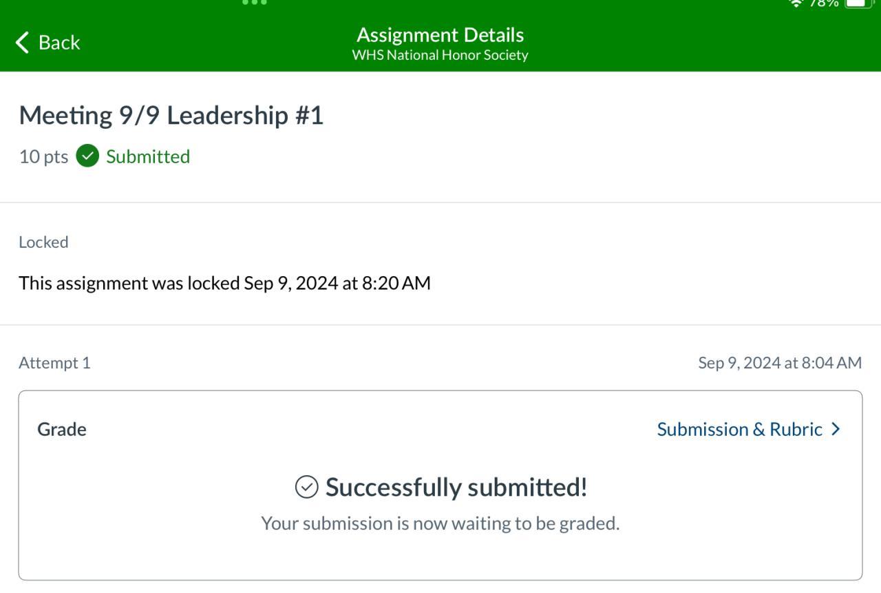
Task: Tap the green Submitted status text
Action: (148, 156)
